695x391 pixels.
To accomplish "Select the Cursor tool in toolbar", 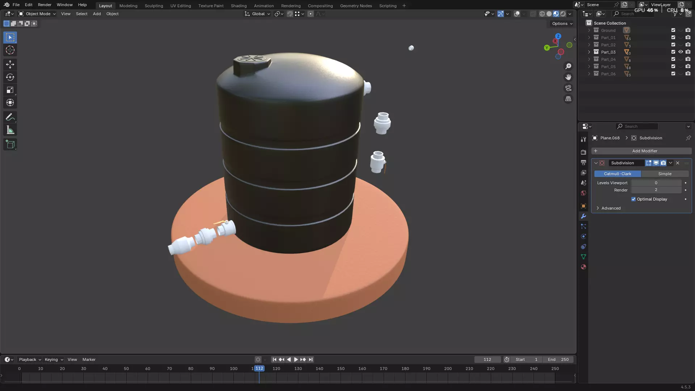I will coord(10,50).
